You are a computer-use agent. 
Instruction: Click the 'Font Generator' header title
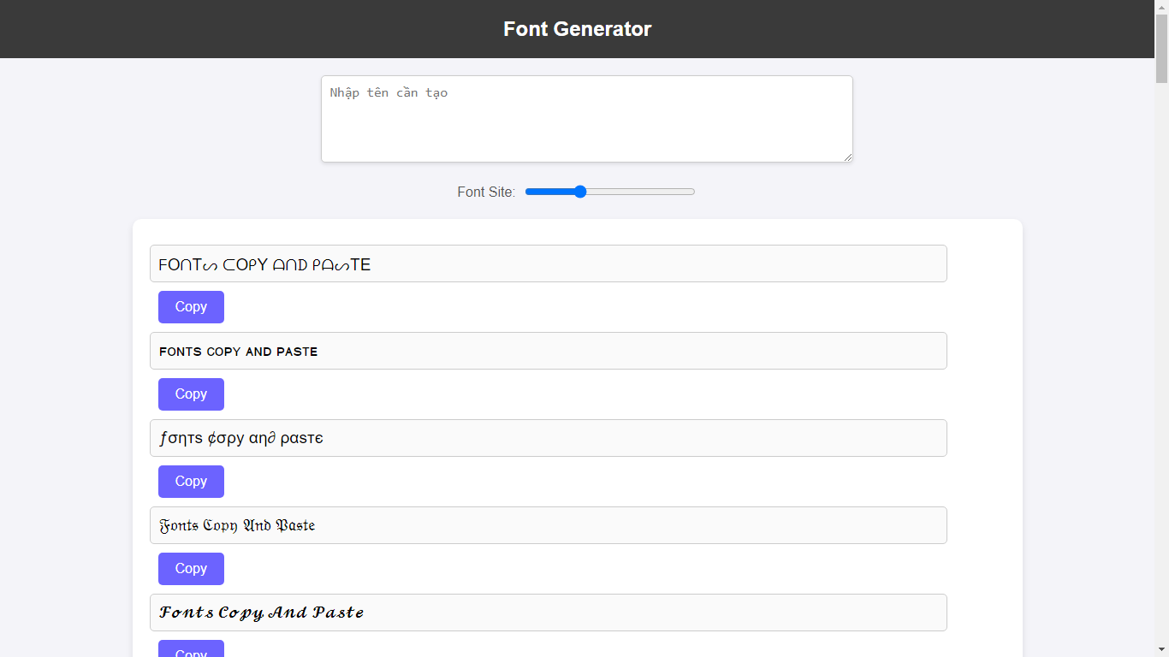click(x=577, y=29)
